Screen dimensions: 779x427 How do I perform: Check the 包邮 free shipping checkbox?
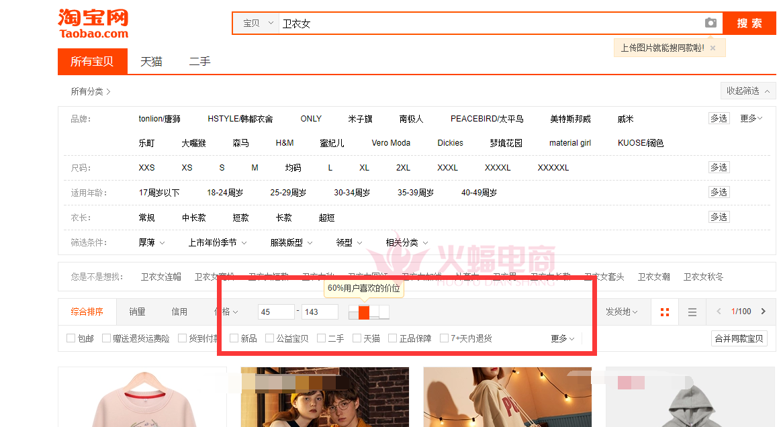[71, 338]
